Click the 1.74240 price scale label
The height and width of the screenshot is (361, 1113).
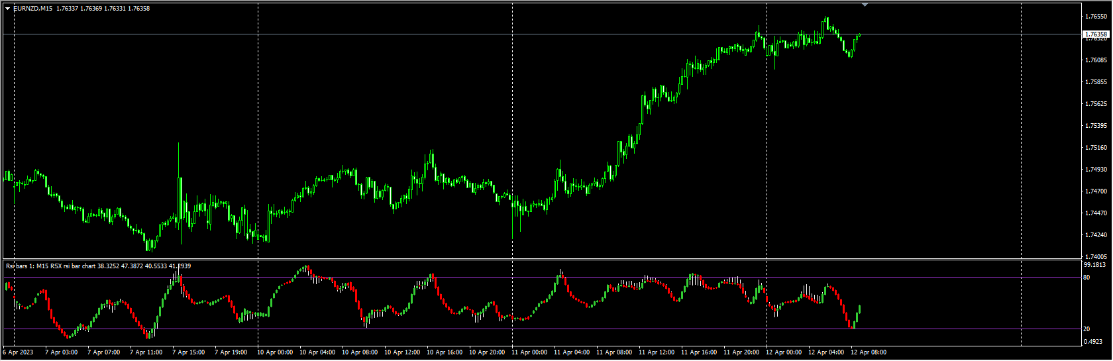pyautogui.click(x=1096, y=235)
